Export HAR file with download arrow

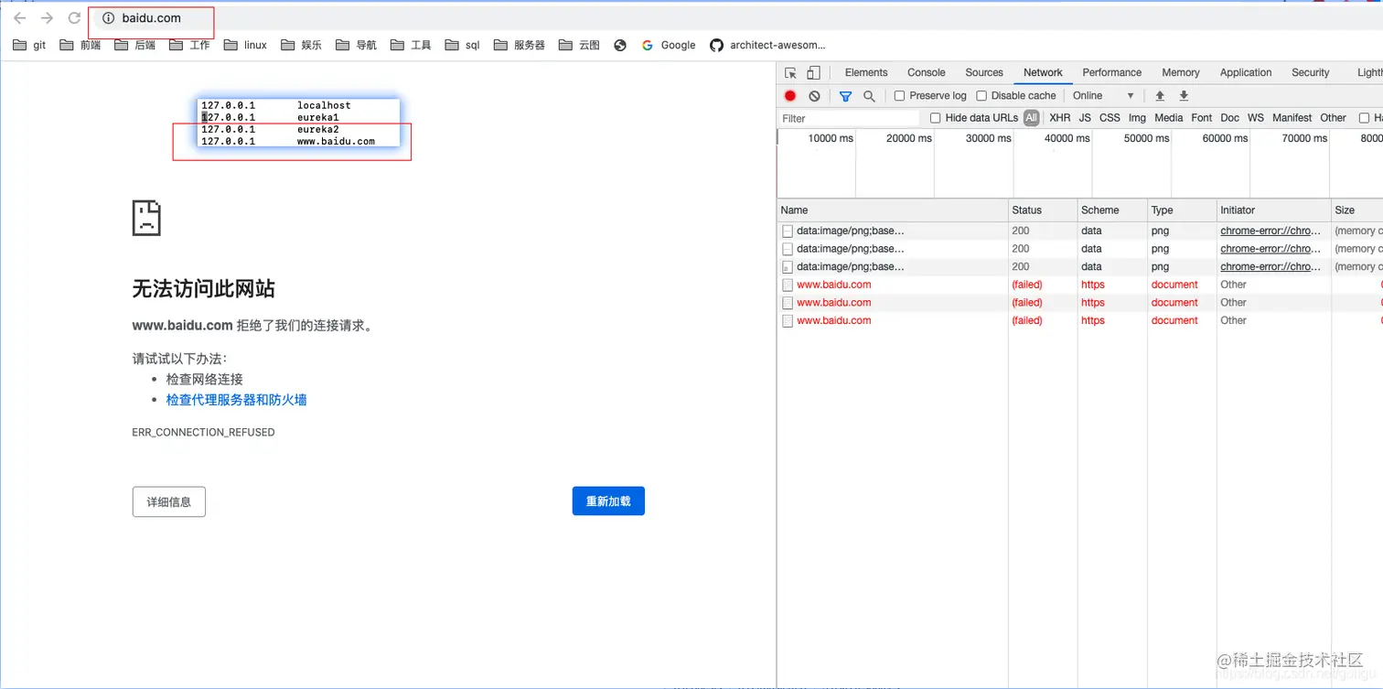(1184, 95)
